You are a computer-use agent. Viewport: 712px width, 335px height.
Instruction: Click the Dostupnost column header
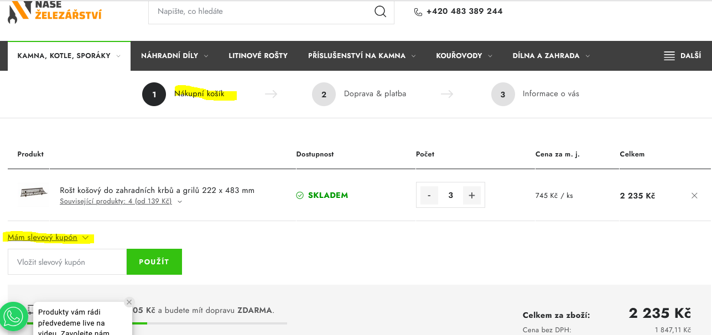point(315,154)
